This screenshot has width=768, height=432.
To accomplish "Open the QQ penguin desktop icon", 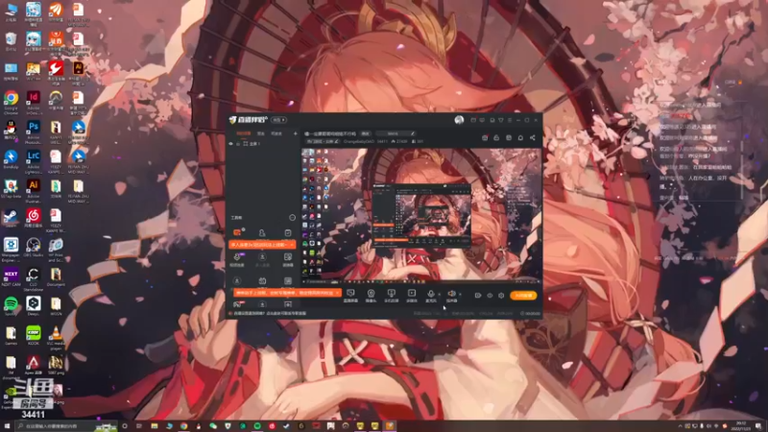I will click(11, 131).
